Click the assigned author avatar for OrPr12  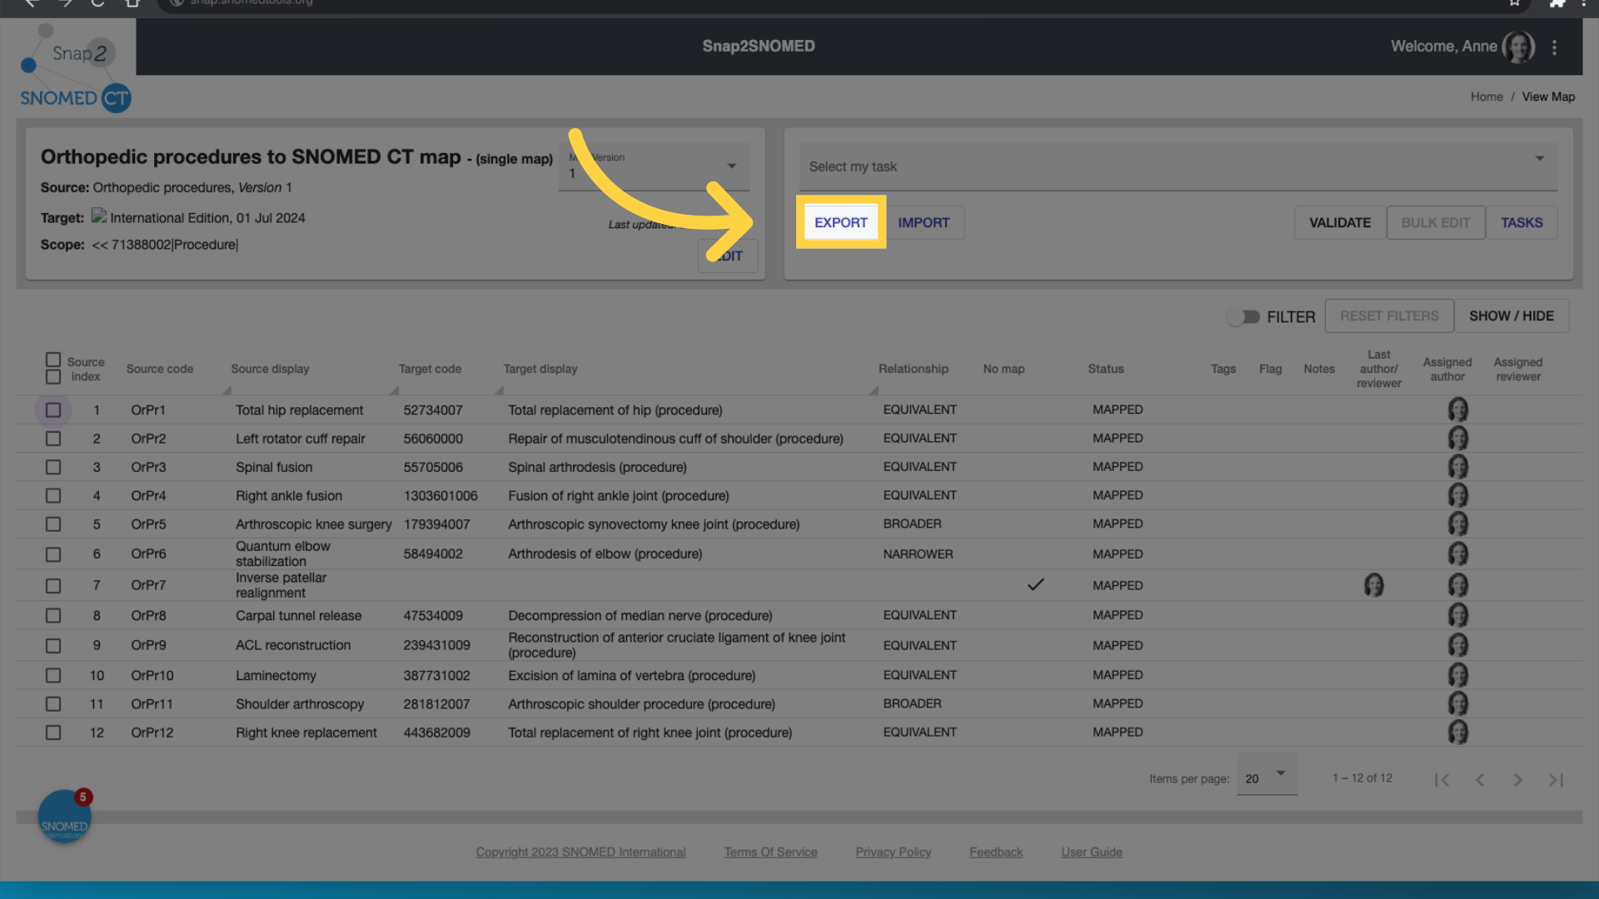click(x=1457, y=733)
